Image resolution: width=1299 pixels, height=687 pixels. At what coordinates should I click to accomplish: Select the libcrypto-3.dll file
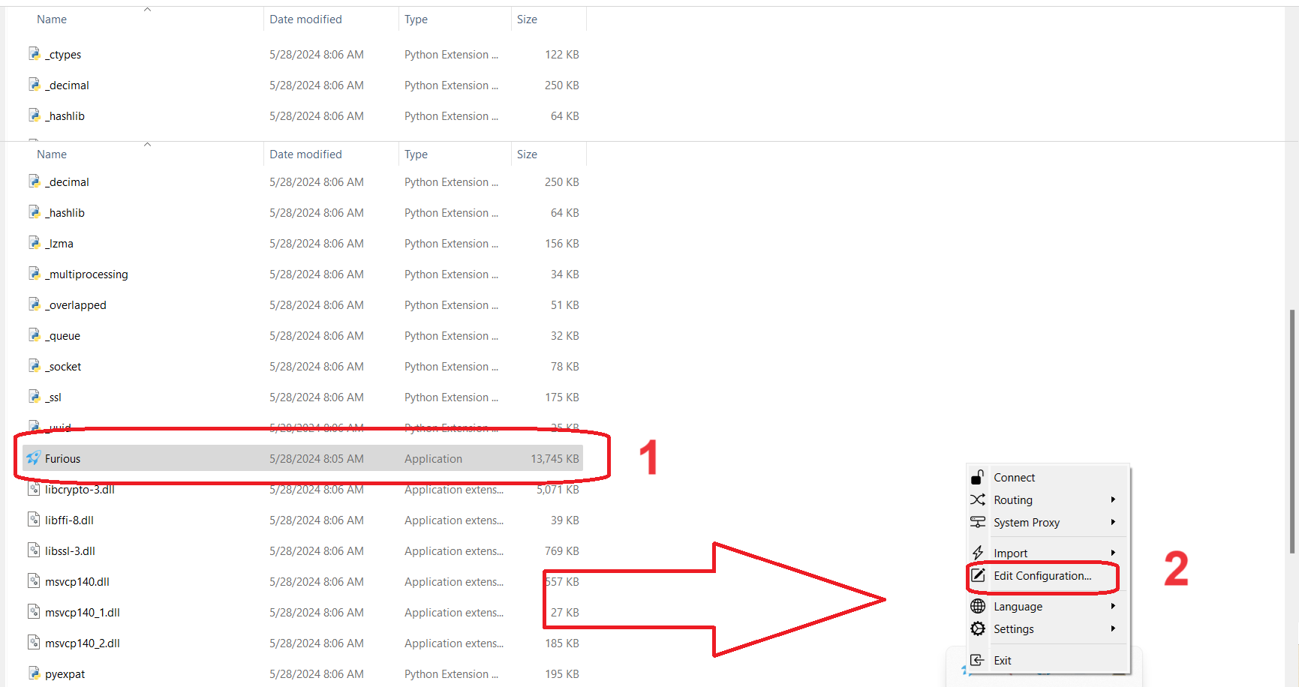point(80,490)
